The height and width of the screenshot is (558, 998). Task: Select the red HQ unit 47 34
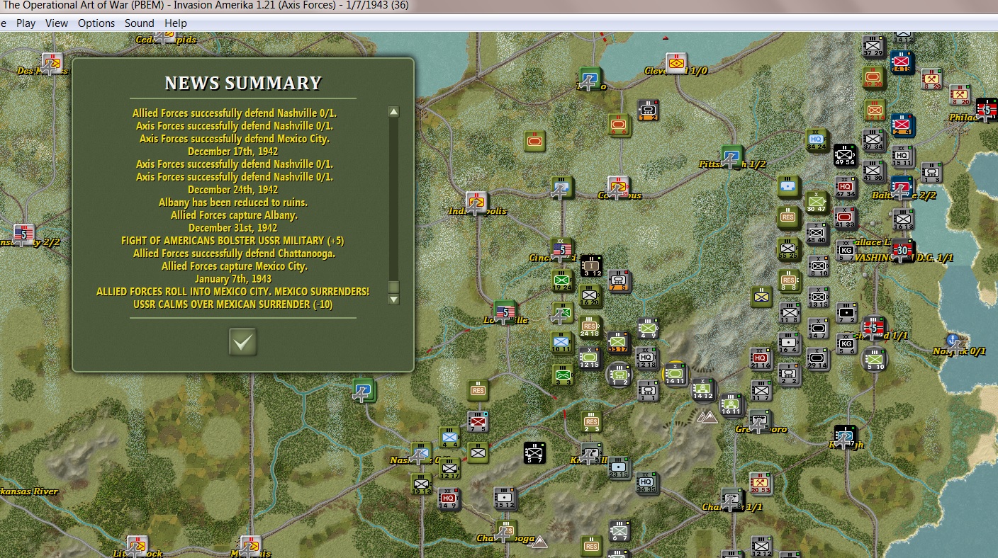(845, 187)
